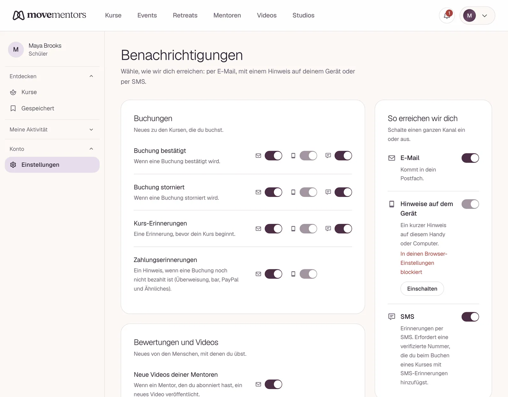This screenshot has height=397, width=508.
Task: Toggle email for Buchung bestätigt
Action: pos(273,156)
